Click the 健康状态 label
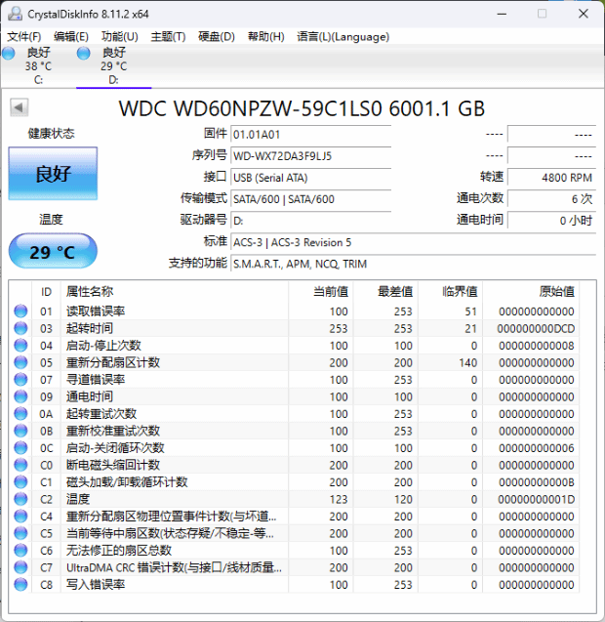 [51, 133]
